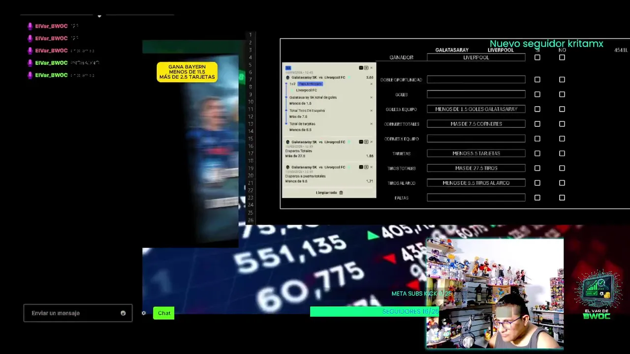Click the Nuevo seguidor kritamx alert
The image size is (630, 354).
[546, 44]
